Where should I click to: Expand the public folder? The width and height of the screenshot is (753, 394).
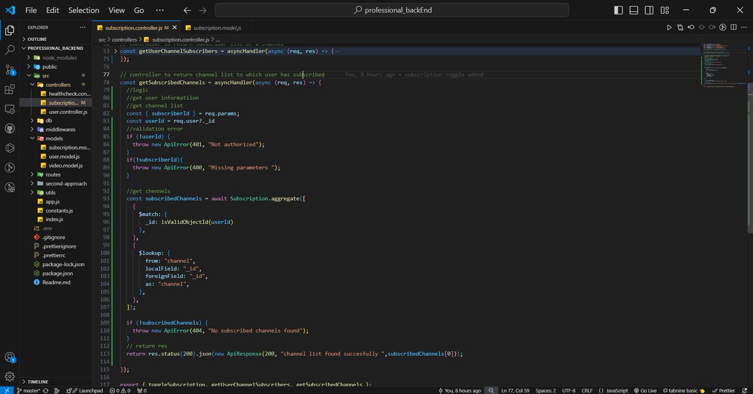tap(55, 67)
